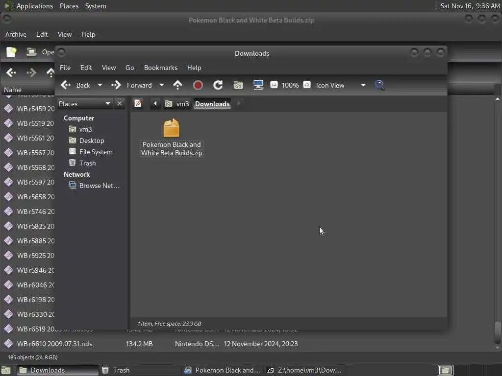This screenshot has width=502, height=376.
Task: Switch to Z:\home\vm3 7-Zip taskbar button
Action: coord(304,370)
